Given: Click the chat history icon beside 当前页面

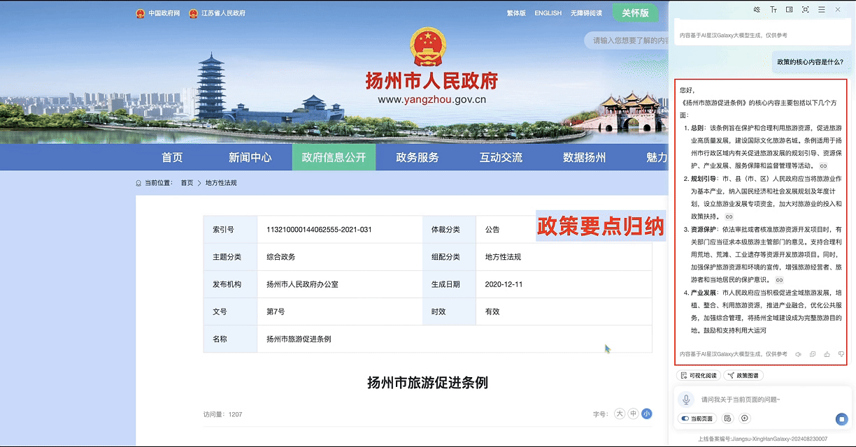Looking at the screenshot, I should pos(728,418).
